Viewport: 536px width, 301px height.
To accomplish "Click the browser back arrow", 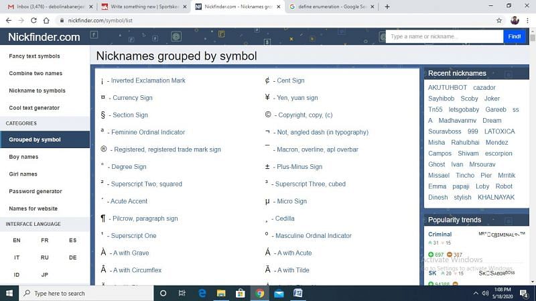I will pyautogui.click(x=8, y=21).
